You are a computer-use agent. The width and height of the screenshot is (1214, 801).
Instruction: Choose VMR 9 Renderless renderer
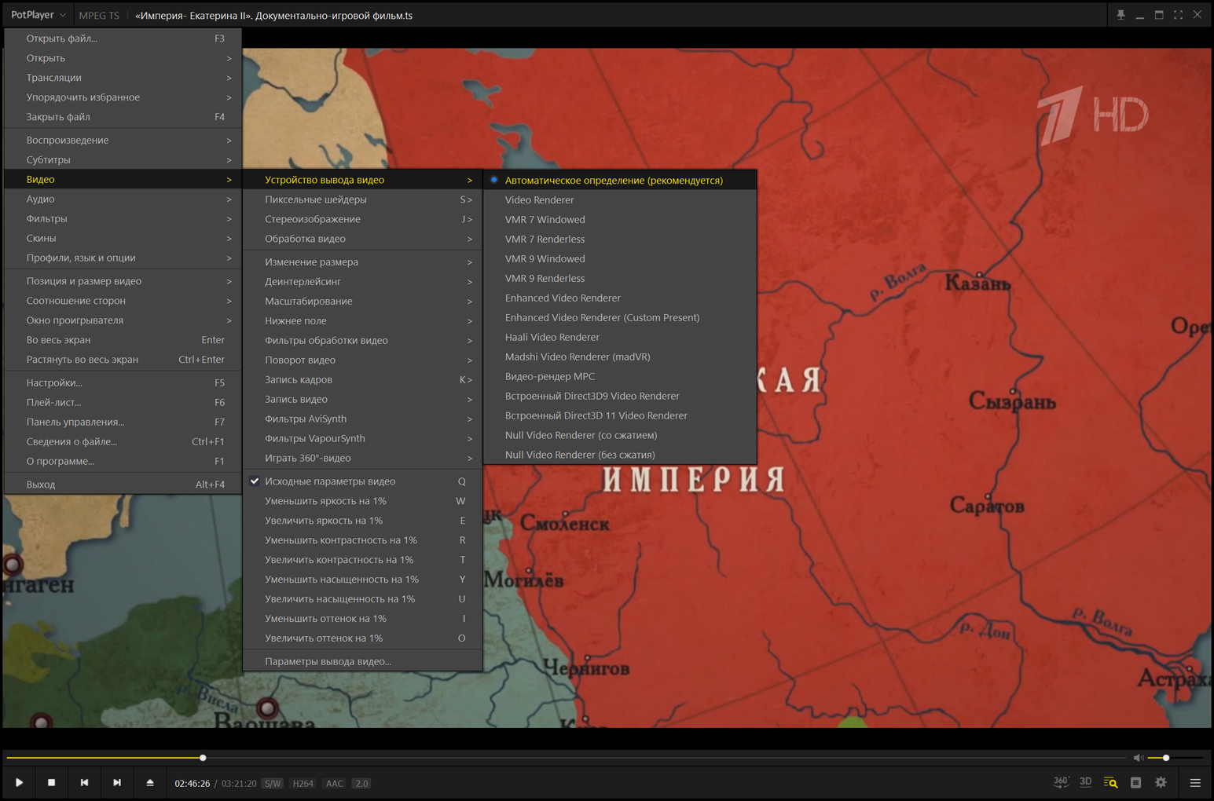point(620,278)
